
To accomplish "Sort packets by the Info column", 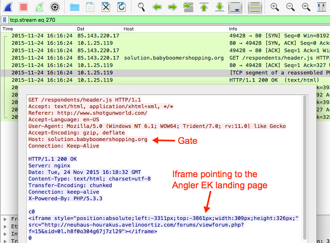I will pos(279,29).
